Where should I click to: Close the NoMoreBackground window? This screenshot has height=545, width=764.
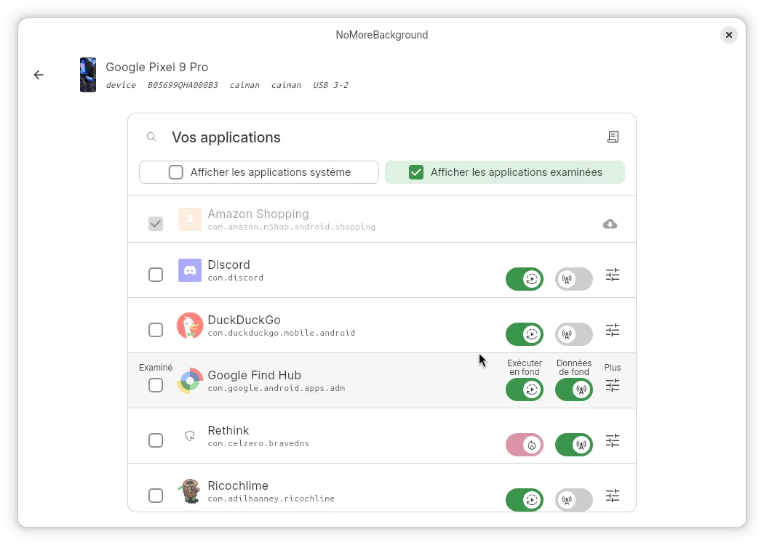click(x=729, y=35)
